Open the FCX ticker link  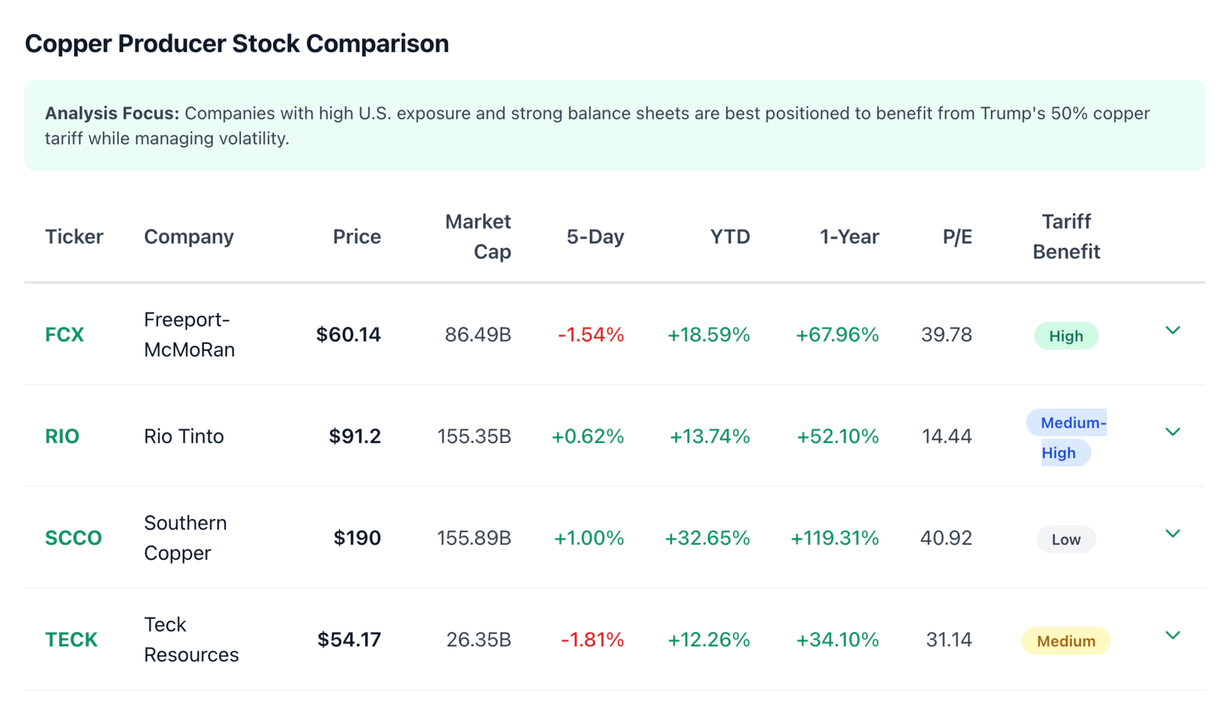tap(65, 335)
